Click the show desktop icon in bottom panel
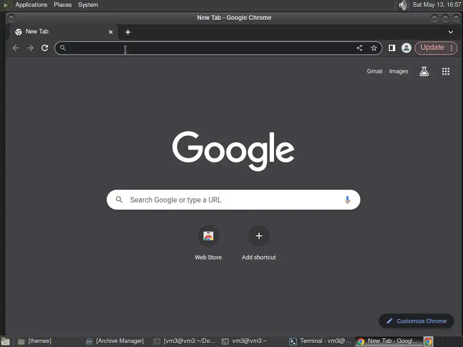 pyautogui.click(x=5, y=342)
